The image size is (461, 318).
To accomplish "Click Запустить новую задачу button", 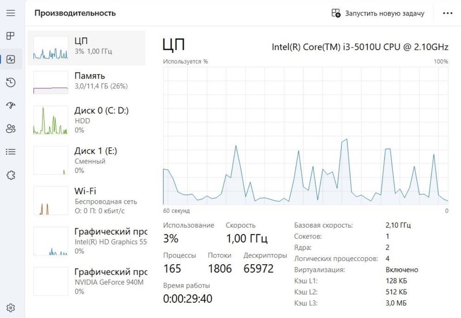I will coord(378,13).
